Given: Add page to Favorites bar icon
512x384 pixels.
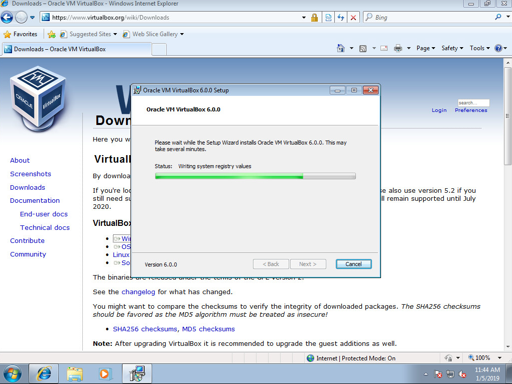Looking at the screenshot, I should 52,34.
